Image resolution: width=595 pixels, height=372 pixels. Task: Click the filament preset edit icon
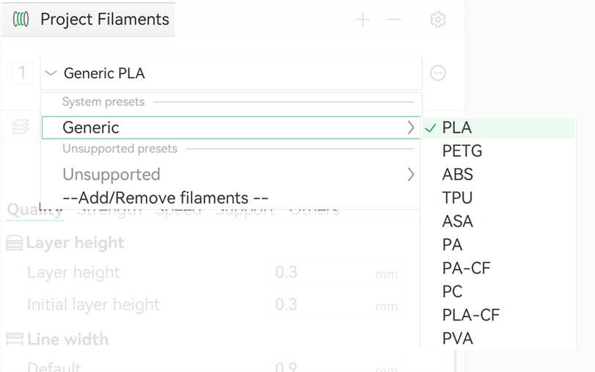point(438,73)
